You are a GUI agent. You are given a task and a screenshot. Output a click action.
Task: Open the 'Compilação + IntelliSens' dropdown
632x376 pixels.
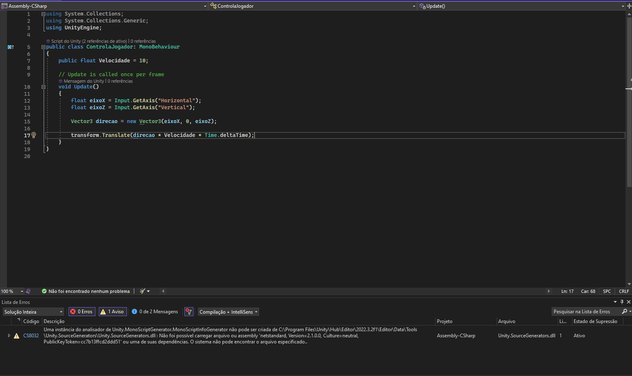point(228,312)
